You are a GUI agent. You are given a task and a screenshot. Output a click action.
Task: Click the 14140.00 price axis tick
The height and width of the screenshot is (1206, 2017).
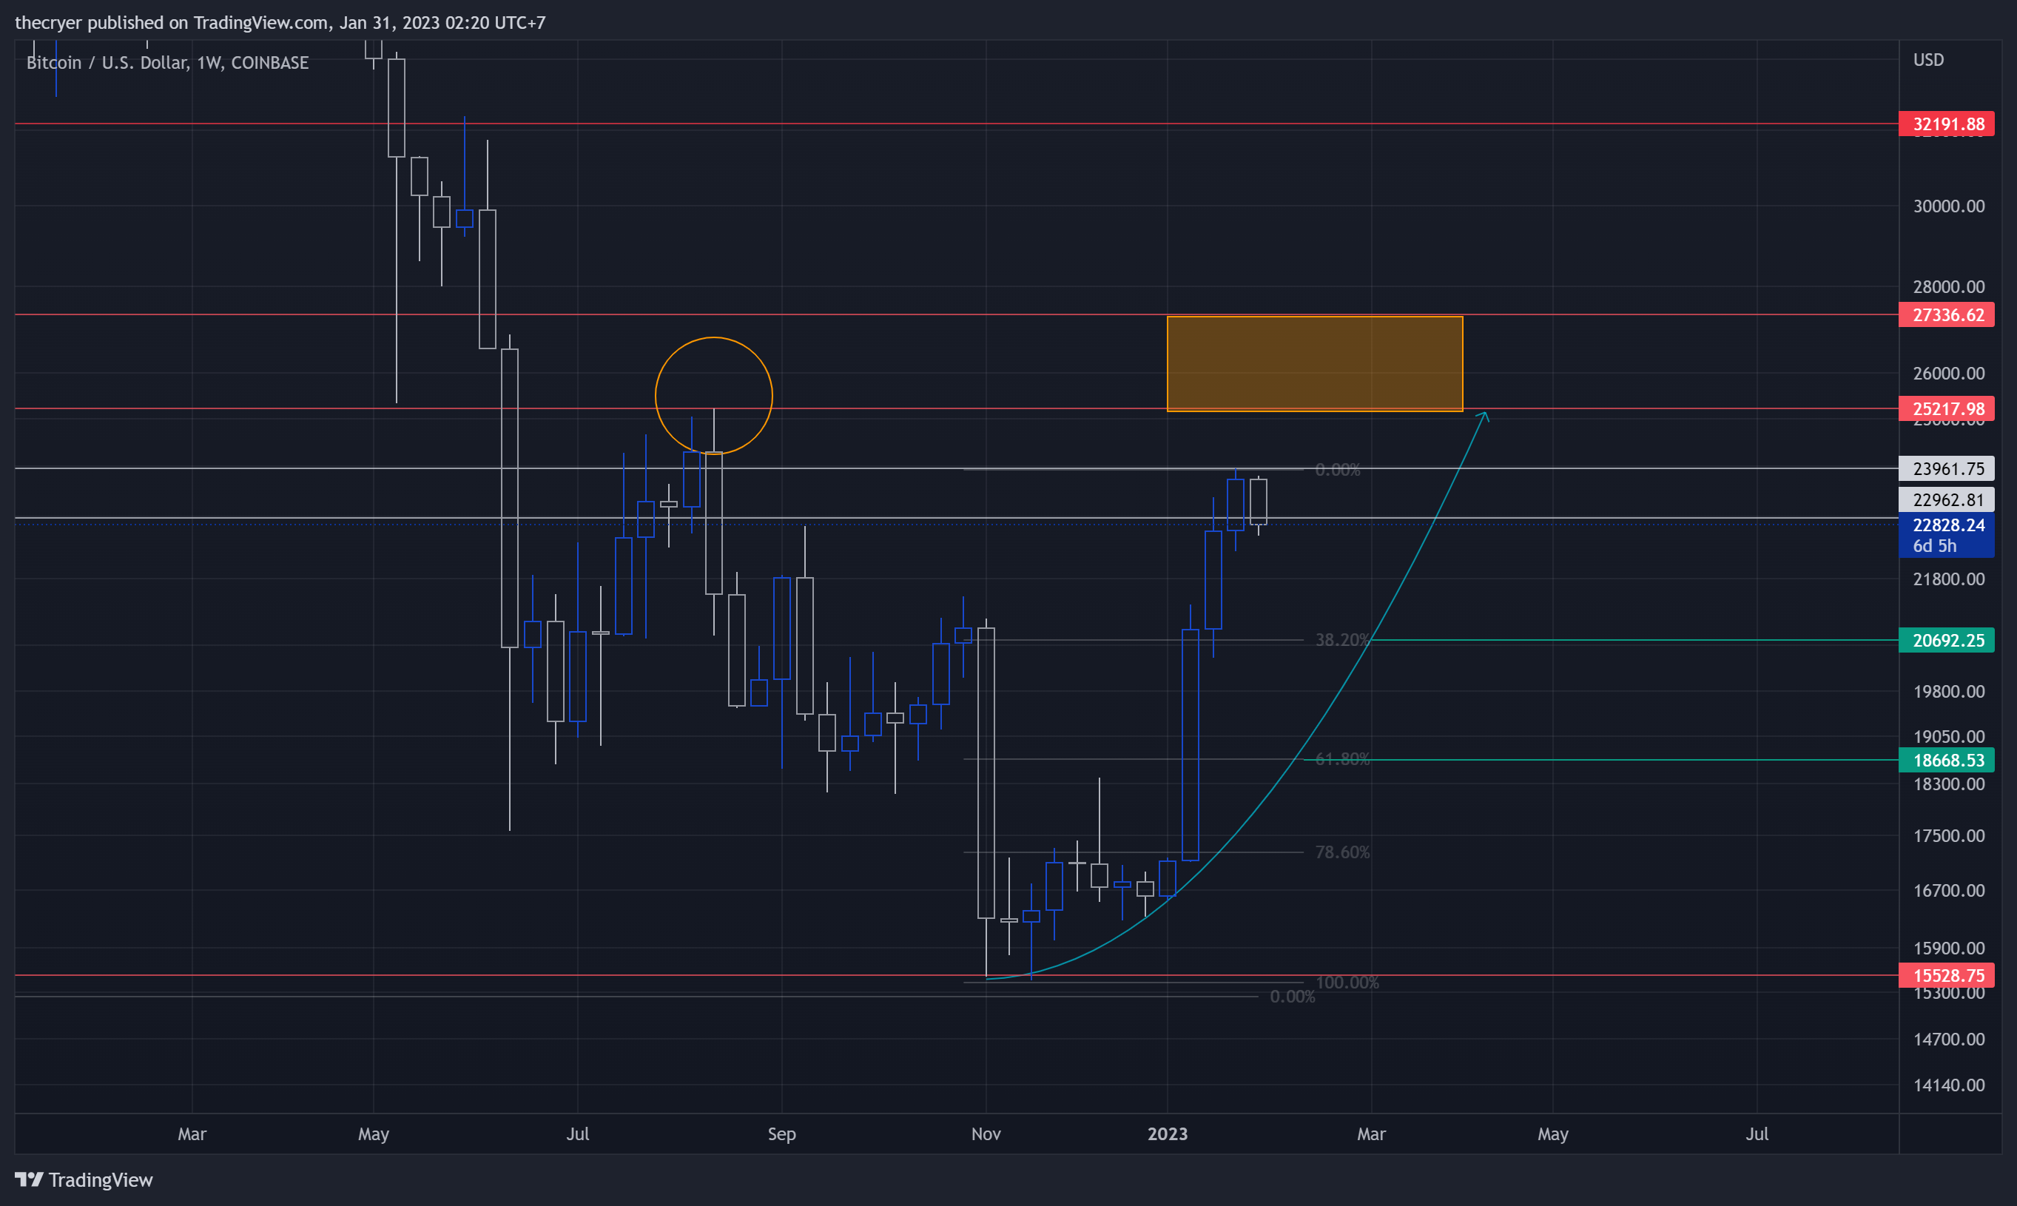pos(1948,1085)
